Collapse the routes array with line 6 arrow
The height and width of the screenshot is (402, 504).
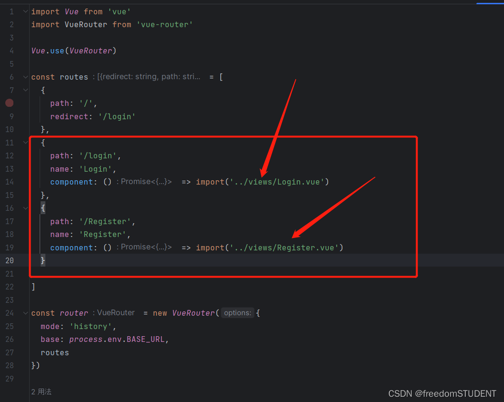[x=25, y=76]
